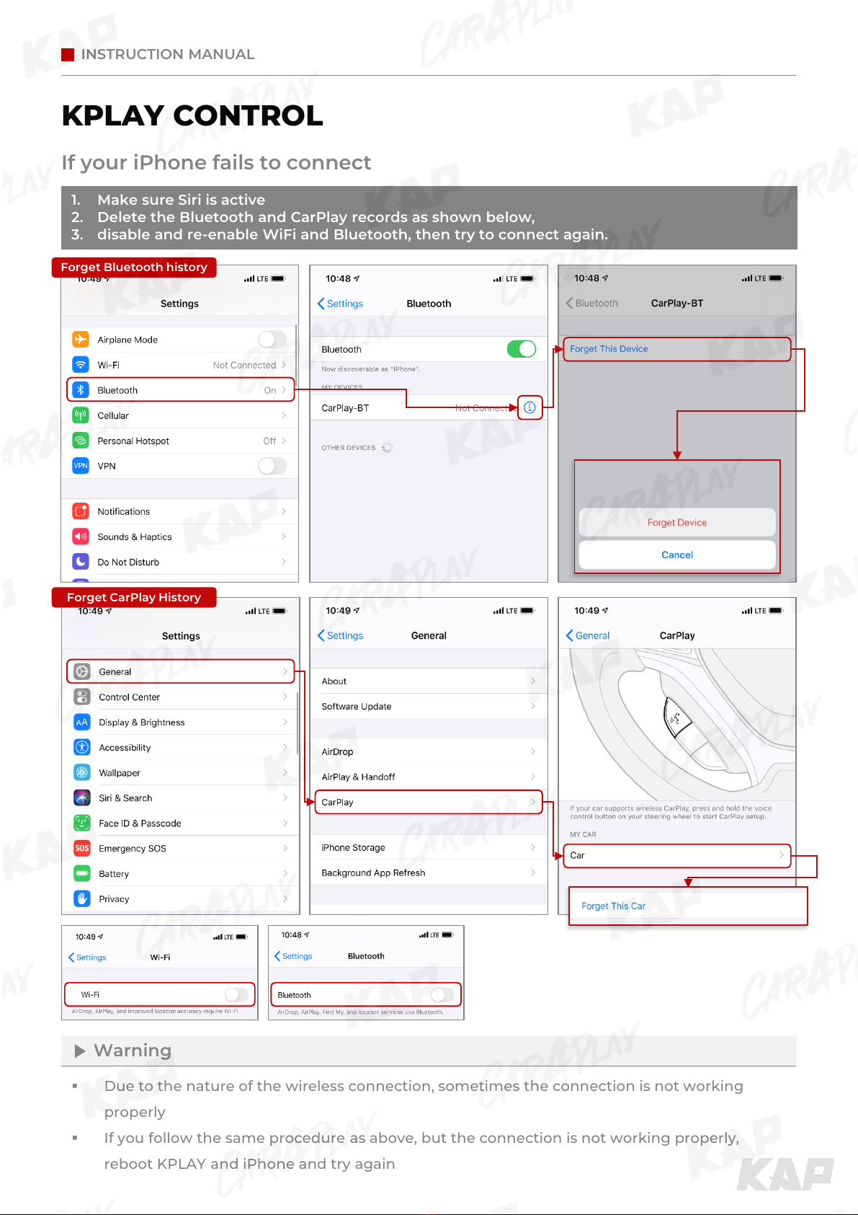This screenshot has height=1215, width=858.
Task: Toggle the Airplane Mode switch
Action: tap(272, 340)
